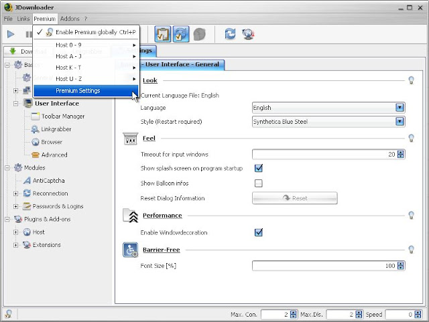Click the Performance section arrows icon
The image size is (429, 322).
[131, 216]
